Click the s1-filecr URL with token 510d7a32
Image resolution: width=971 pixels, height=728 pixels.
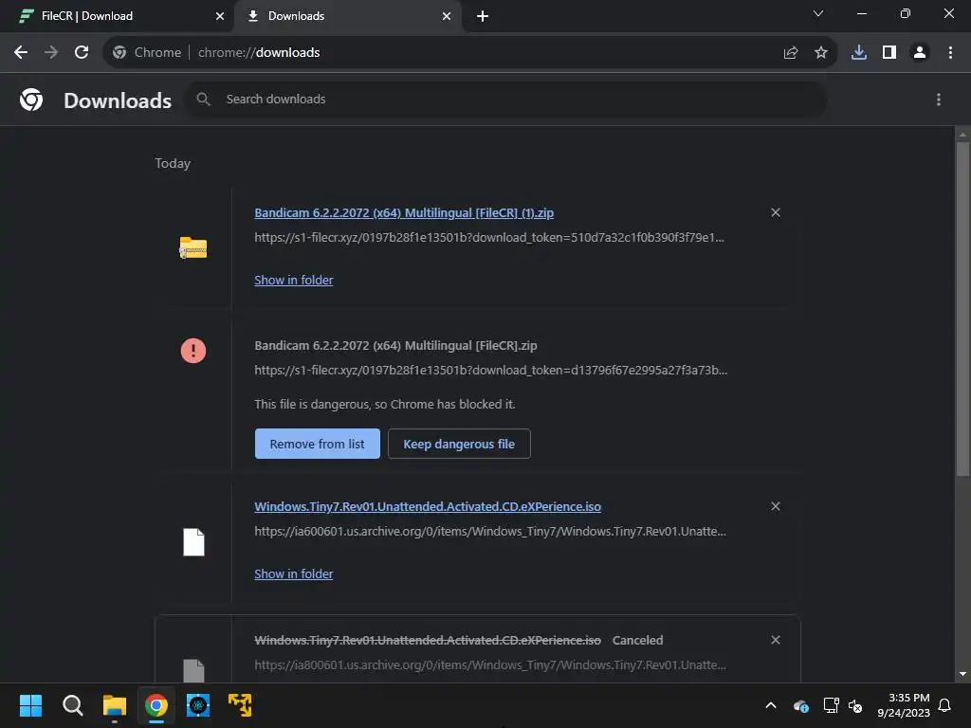point(489,238)
